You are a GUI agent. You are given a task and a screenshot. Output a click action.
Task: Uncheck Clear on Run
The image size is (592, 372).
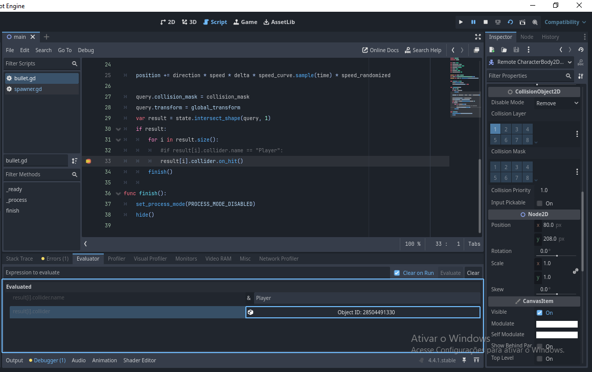(x=397, y=273)
